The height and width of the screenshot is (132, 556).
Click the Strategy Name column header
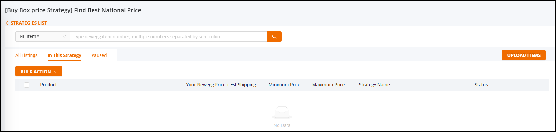(374, 85)
